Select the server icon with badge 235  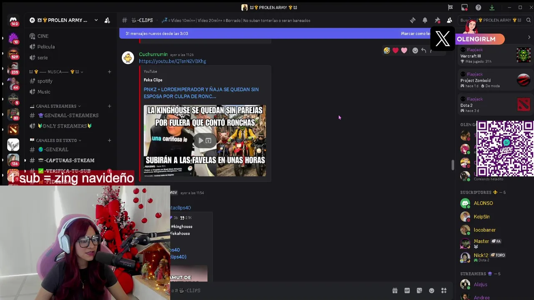tap(13, 69)
